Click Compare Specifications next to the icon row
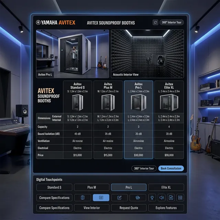220x220 pixels. click(x=54, y=198)
